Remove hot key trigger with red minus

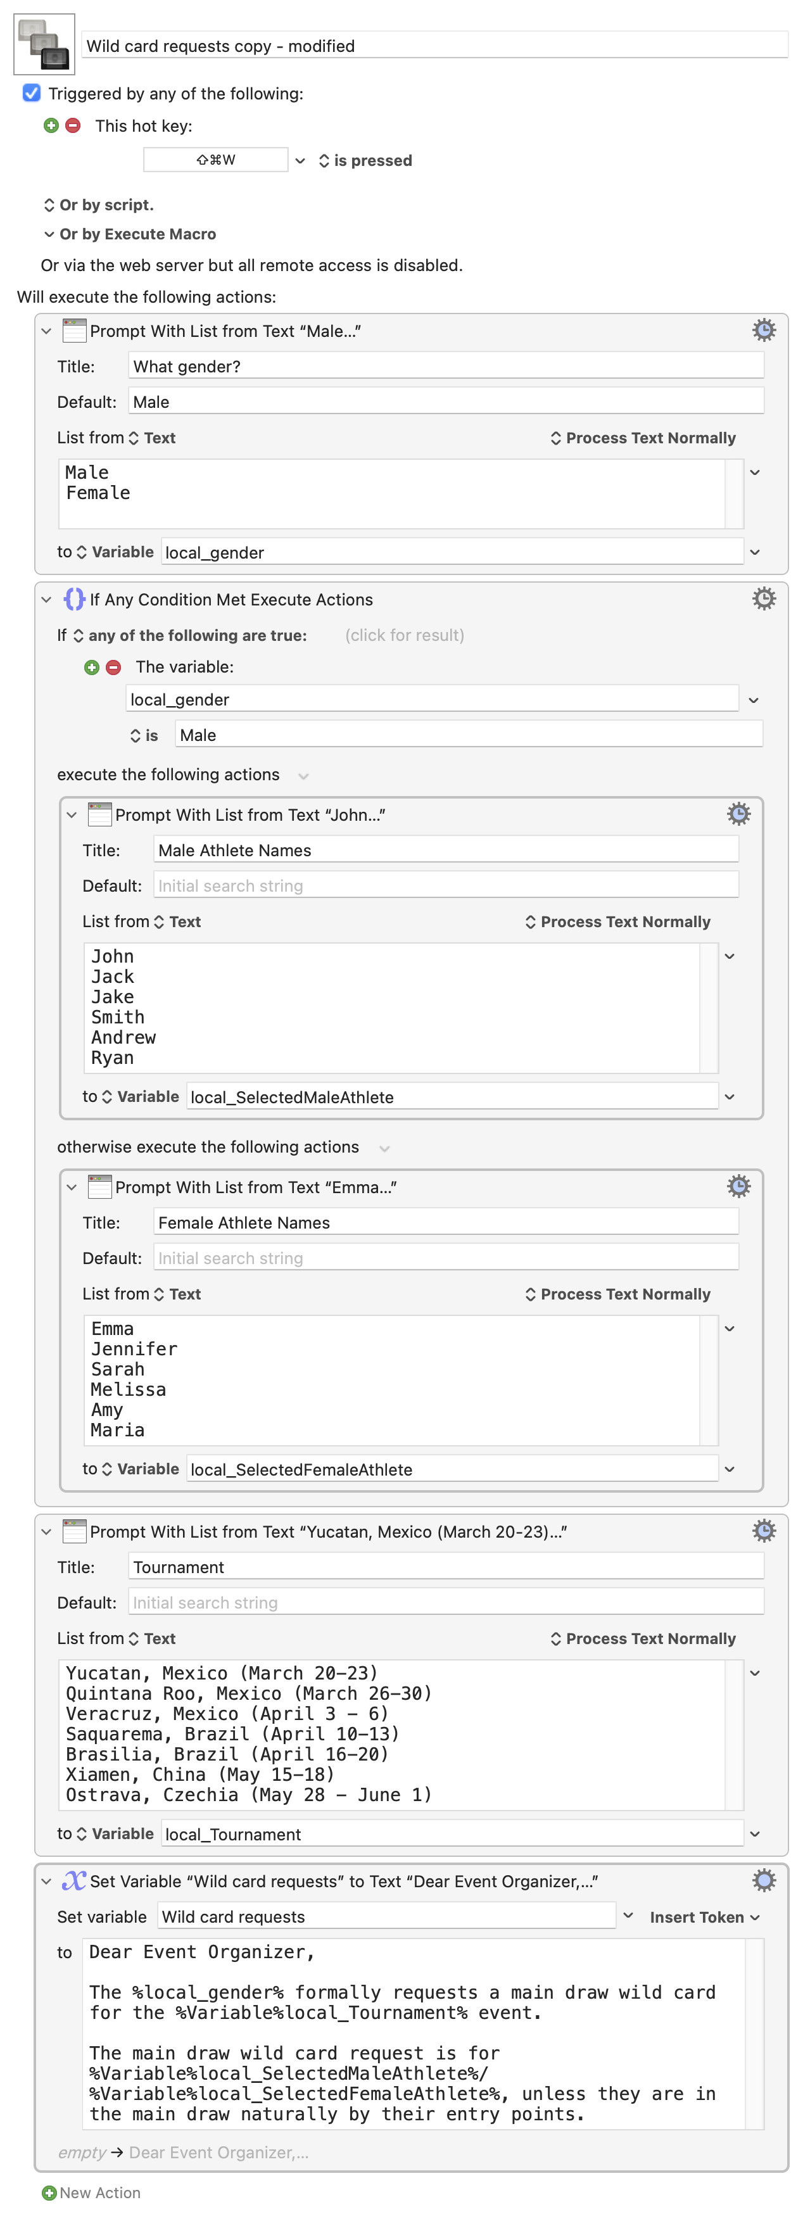coord(73,125)
